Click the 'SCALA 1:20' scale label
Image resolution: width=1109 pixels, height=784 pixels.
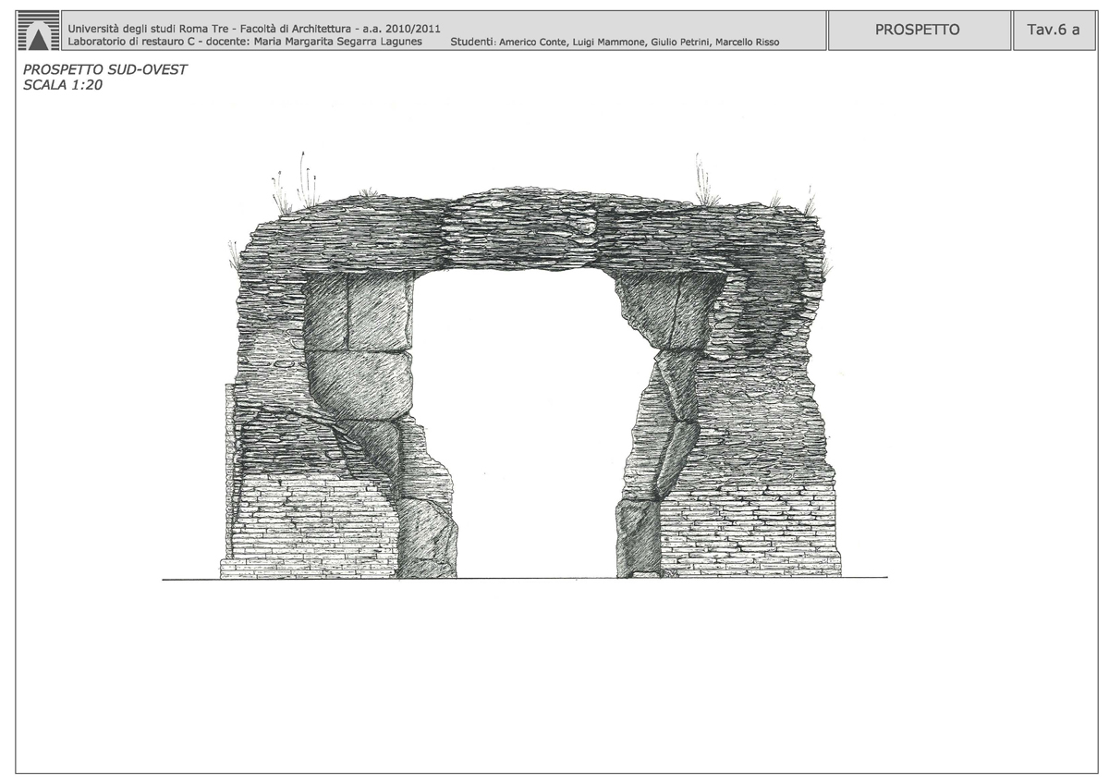point(62,84)
